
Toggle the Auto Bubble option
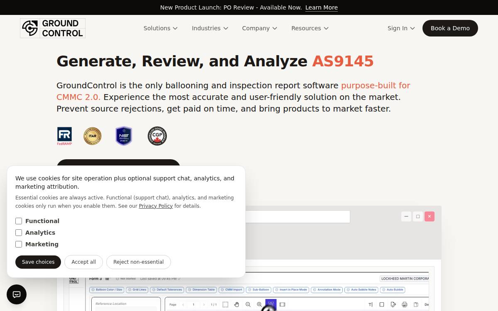point(393,290)
